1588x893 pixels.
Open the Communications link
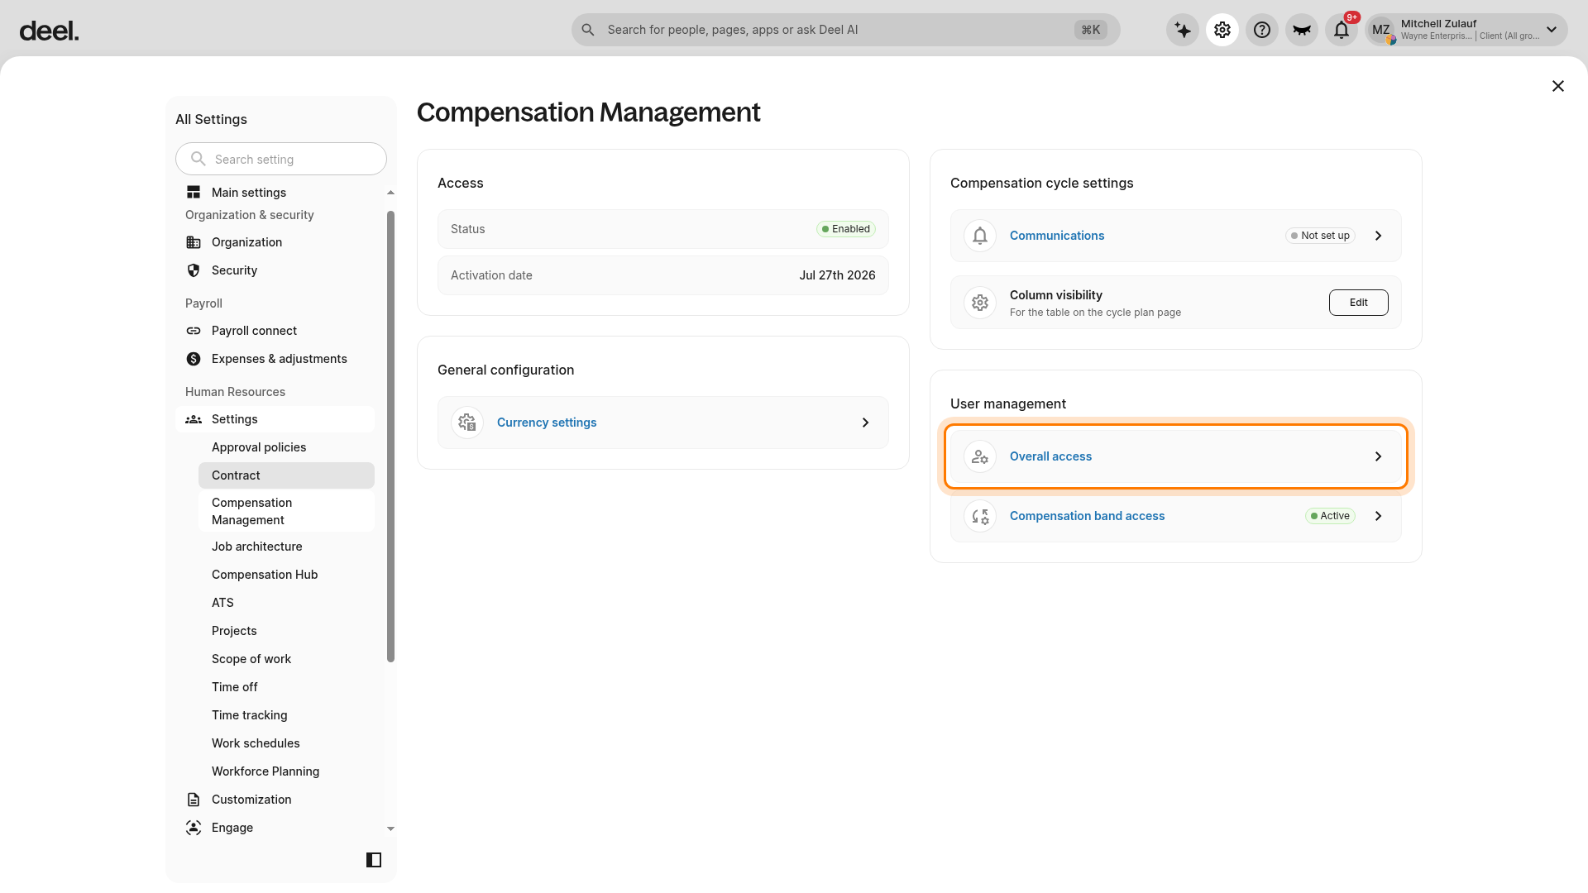1057,236
